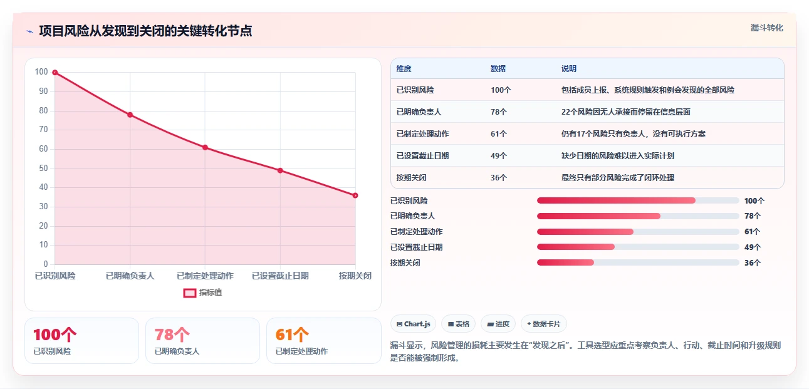Click the 已设置截止日期 progress bar
Image resolution: width=809 pixels, height=389 pixels.
tap(638, 247)
